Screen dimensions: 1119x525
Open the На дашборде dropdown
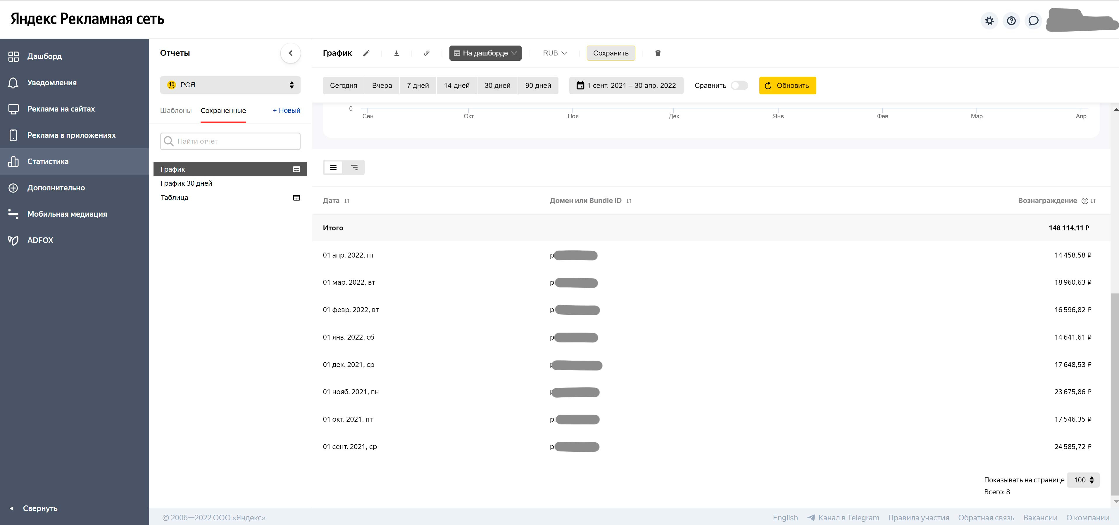(x=485, y=53)
